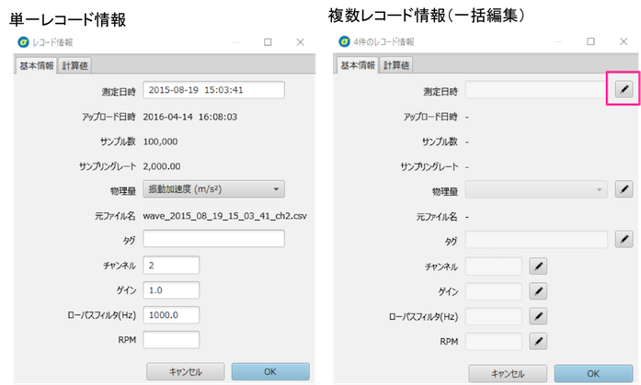Switch to 計算値 tab in レコード情報 dialog
The image size is (641, 385).
pyautogui.click(x=74, y=65)
